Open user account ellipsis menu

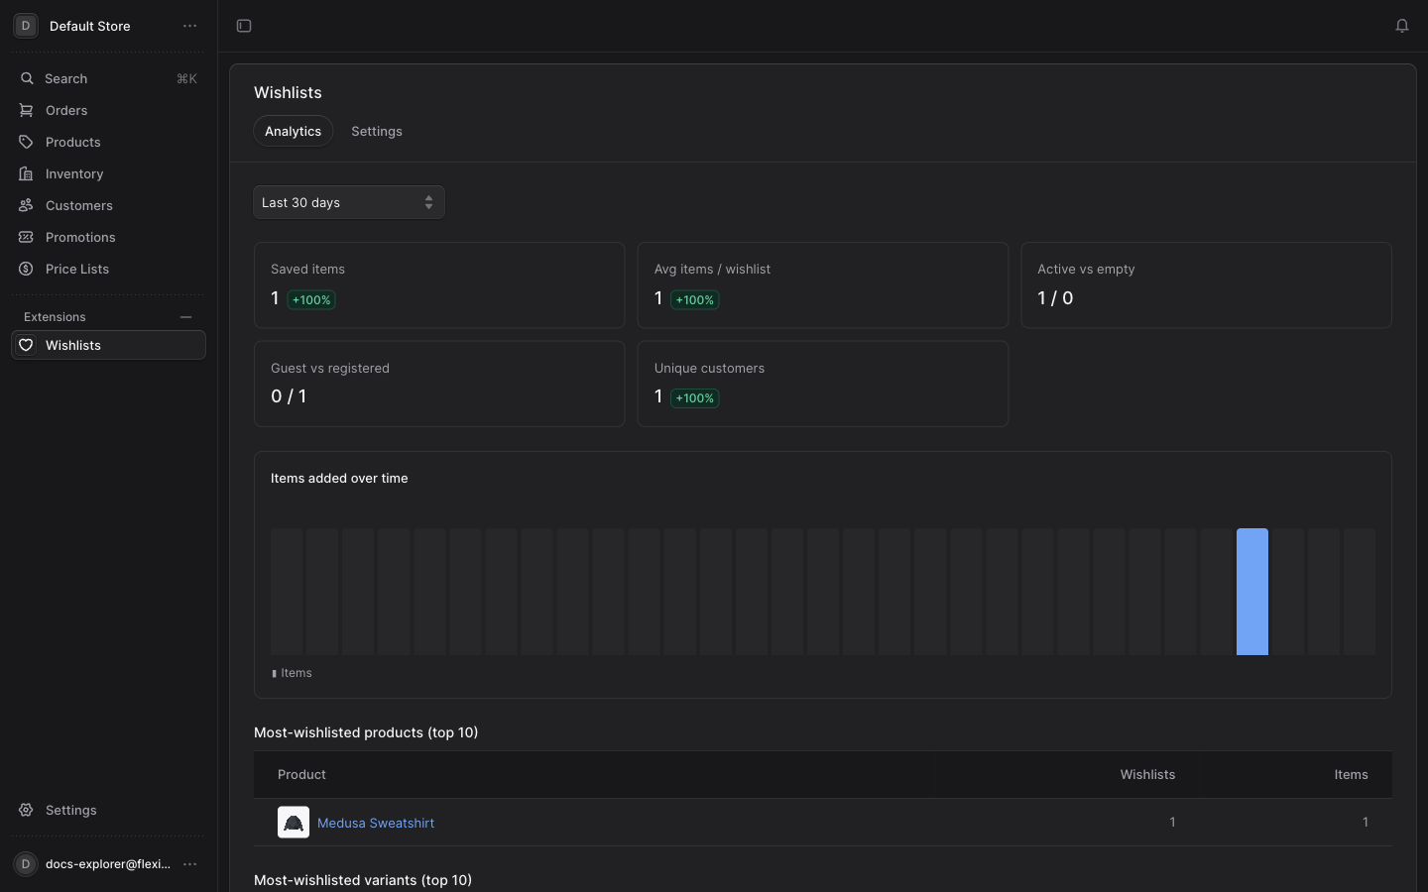(x=190, y=864)
